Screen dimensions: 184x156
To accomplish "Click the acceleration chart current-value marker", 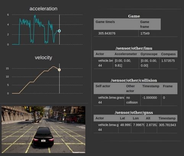I will pos(59,31).
